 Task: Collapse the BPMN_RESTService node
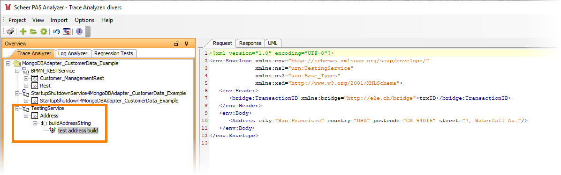tap(17, 71)
